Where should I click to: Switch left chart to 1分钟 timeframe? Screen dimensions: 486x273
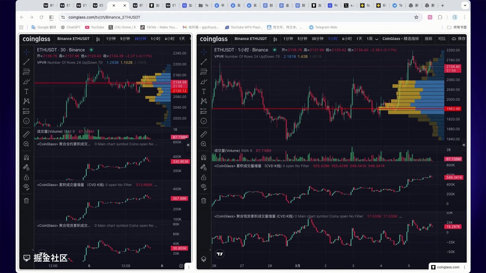111,39
